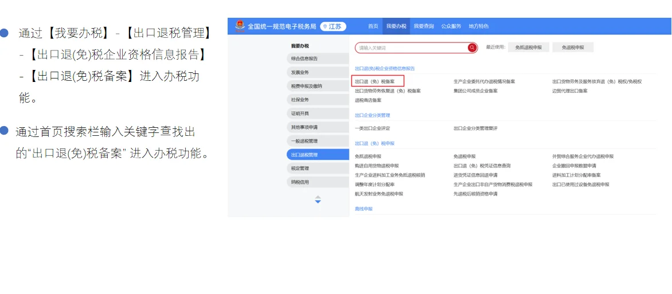Open the 免退税申报 link in 出口退（免）税申报 list
Image resolution: width=672 pixels, height=294 pixels.
pos(464,156)
